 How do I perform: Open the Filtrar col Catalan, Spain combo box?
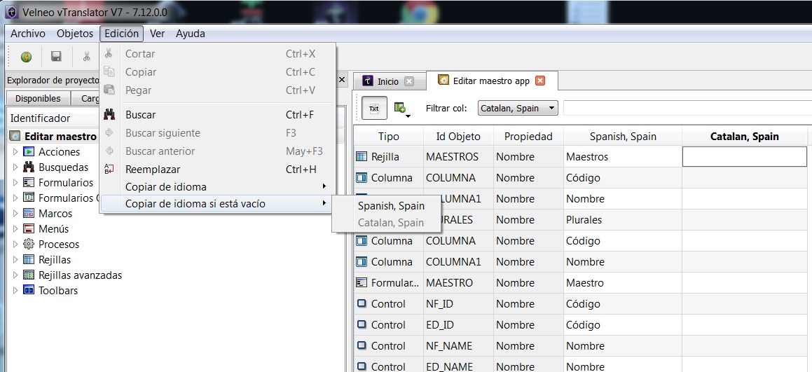pos(518,109)
